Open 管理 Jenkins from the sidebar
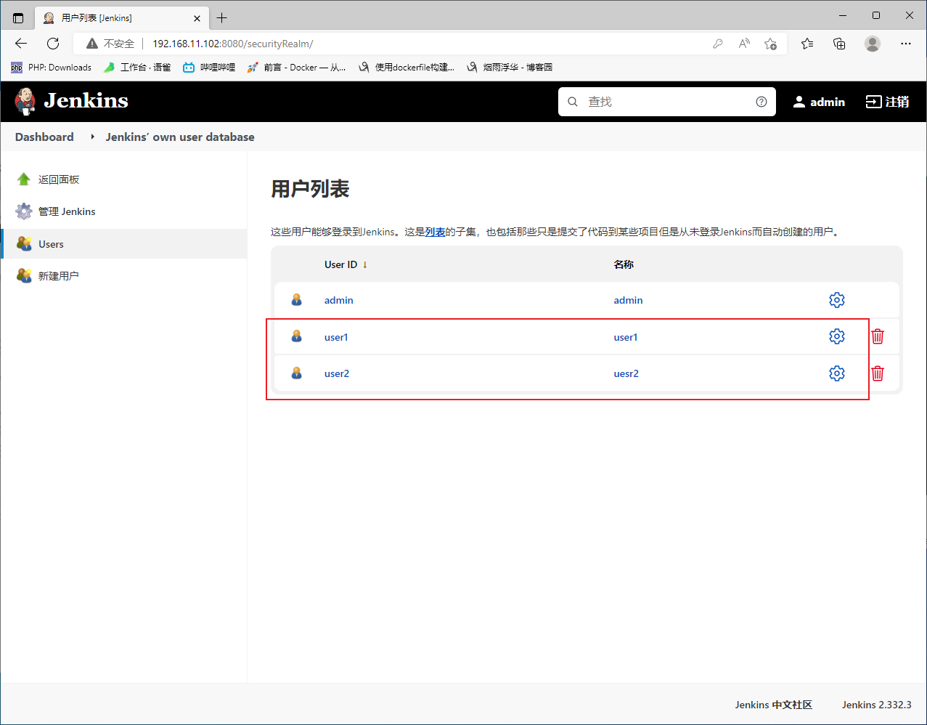Viewport: 927px width, 725px height. pos(67,211)
